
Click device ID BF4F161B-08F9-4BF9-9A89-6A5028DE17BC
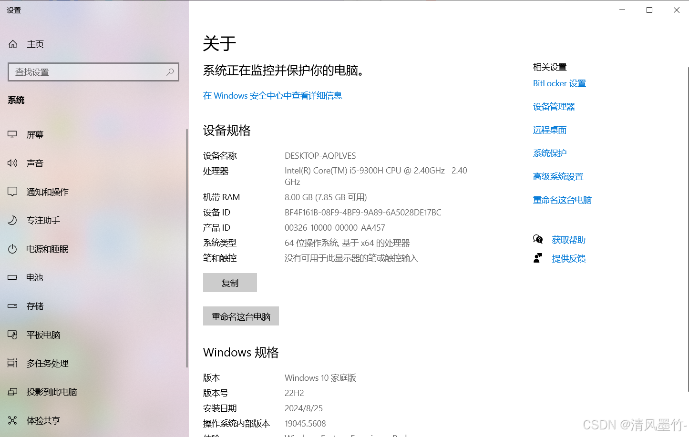(363, 213)
